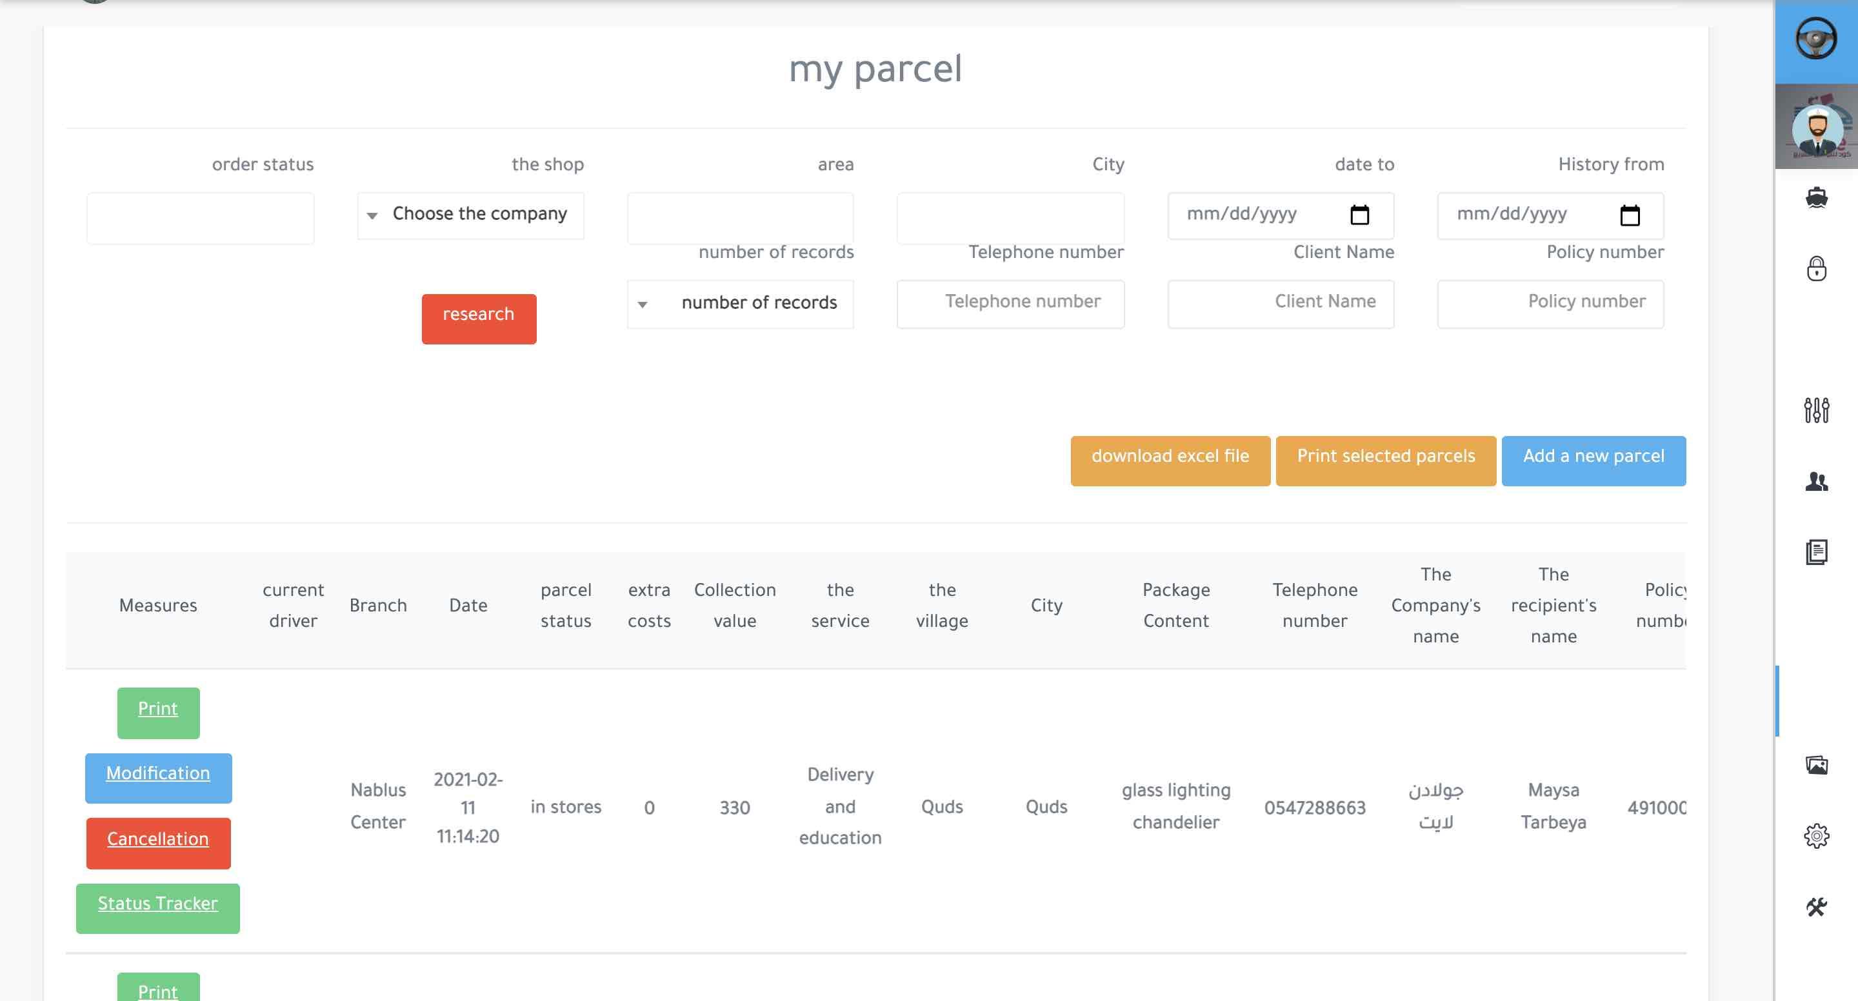1858x1001 pixels.
Task: Type in the Policy number field
Action: (1550, 304)
